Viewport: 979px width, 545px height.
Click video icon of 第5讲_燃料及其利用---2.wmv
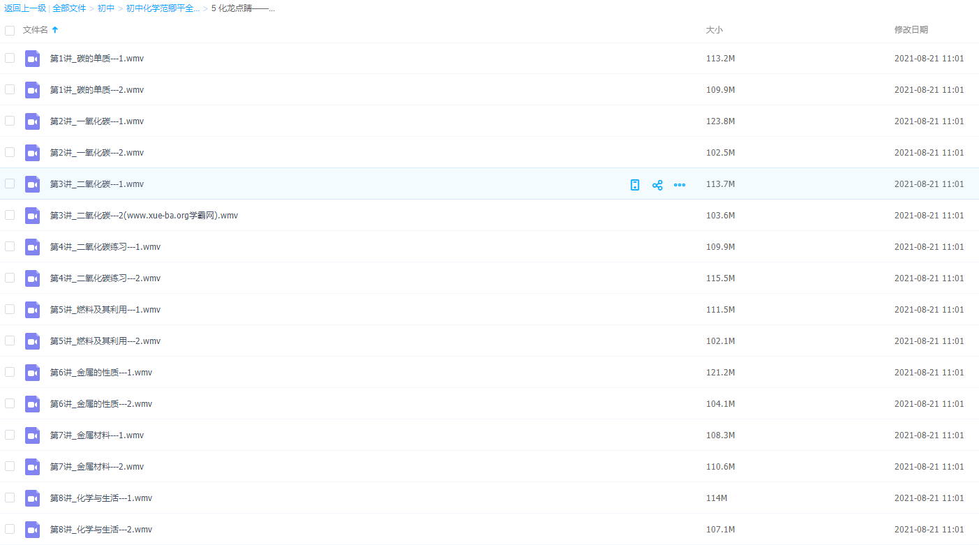pos(33,341)
